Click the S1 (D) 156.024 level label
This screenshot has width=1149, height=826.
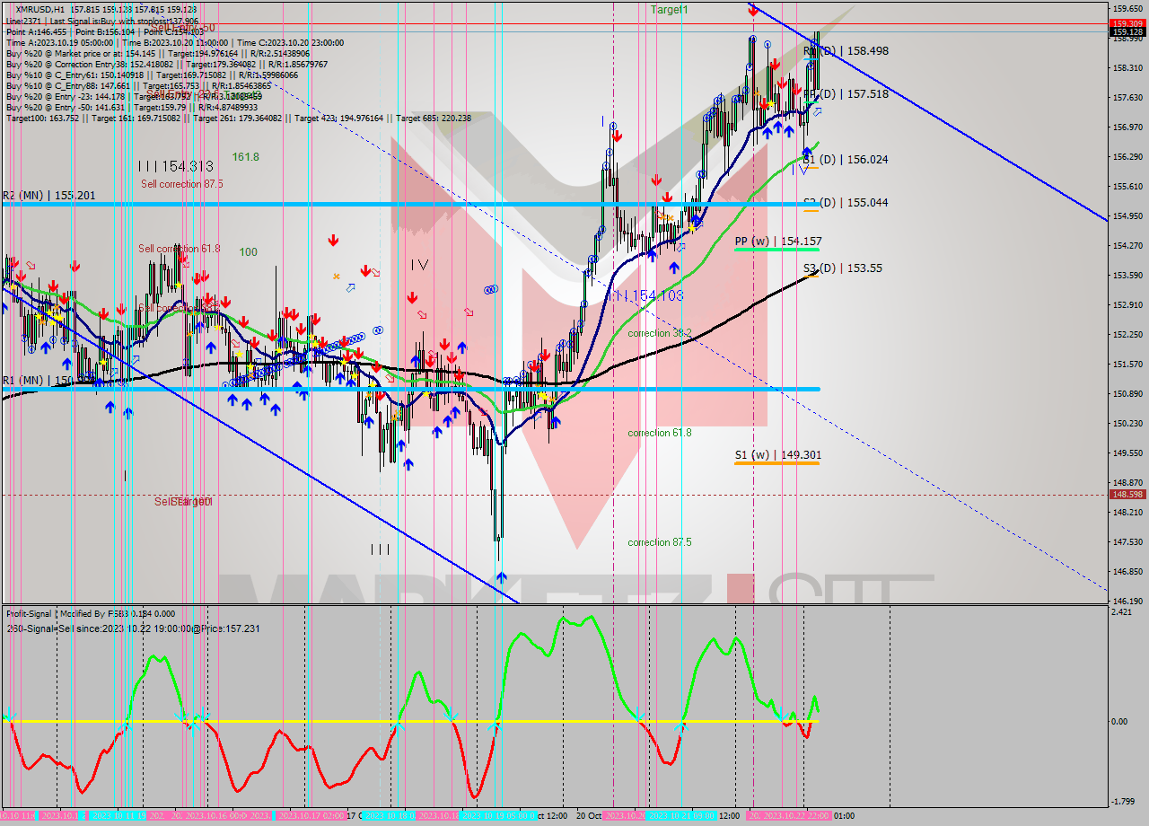(x=846, y=159)
